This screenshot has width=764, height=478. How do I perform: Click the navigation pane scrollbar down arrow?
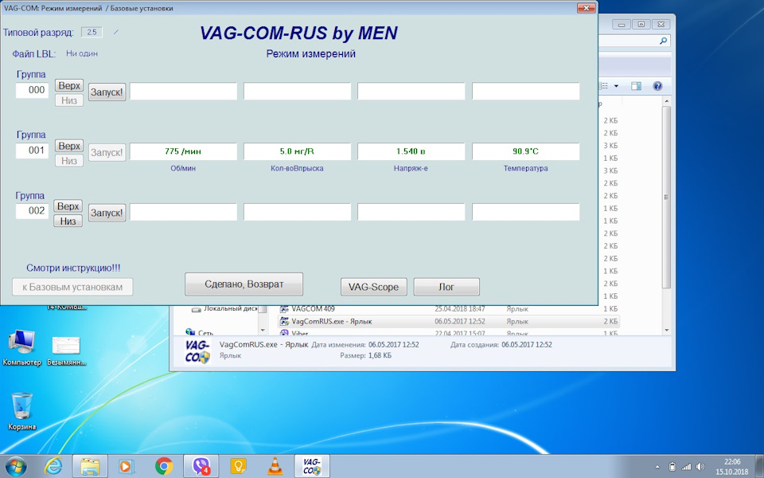[263, 330]
